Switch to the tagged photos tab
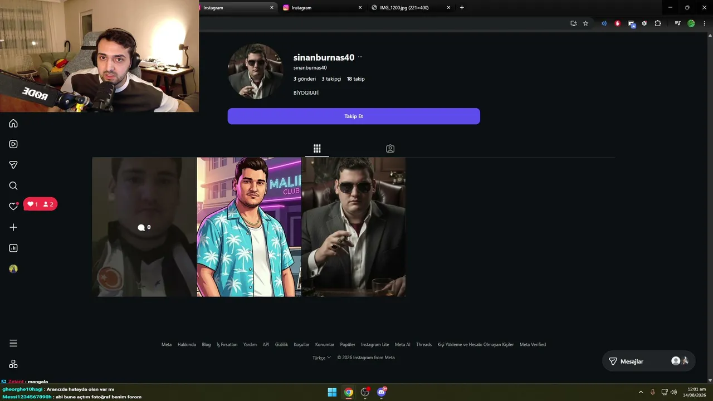The image size is (713, 401). pyautogui.click(x=390, y=149)
